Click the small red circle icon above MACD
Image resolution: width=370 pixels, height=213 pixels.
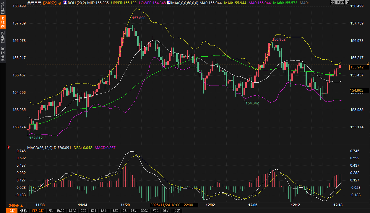(x=9, y=147)
